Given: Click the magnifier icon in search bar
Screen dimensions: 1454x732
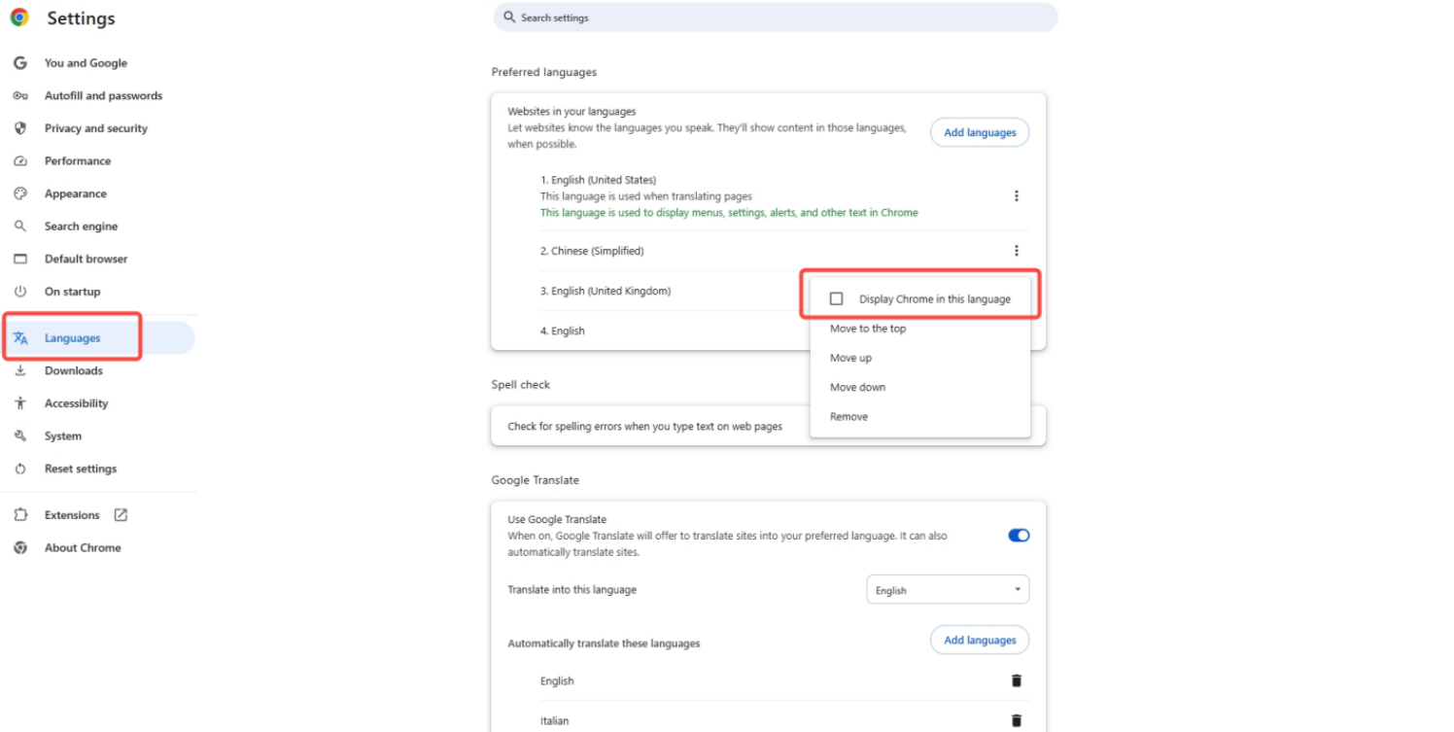Looking at the screenshot, I should (x=509, y=17).
